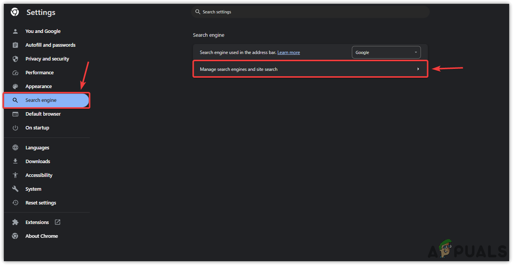Click the Appearance palette icon

pyautogui.click(x=15, y=87)
